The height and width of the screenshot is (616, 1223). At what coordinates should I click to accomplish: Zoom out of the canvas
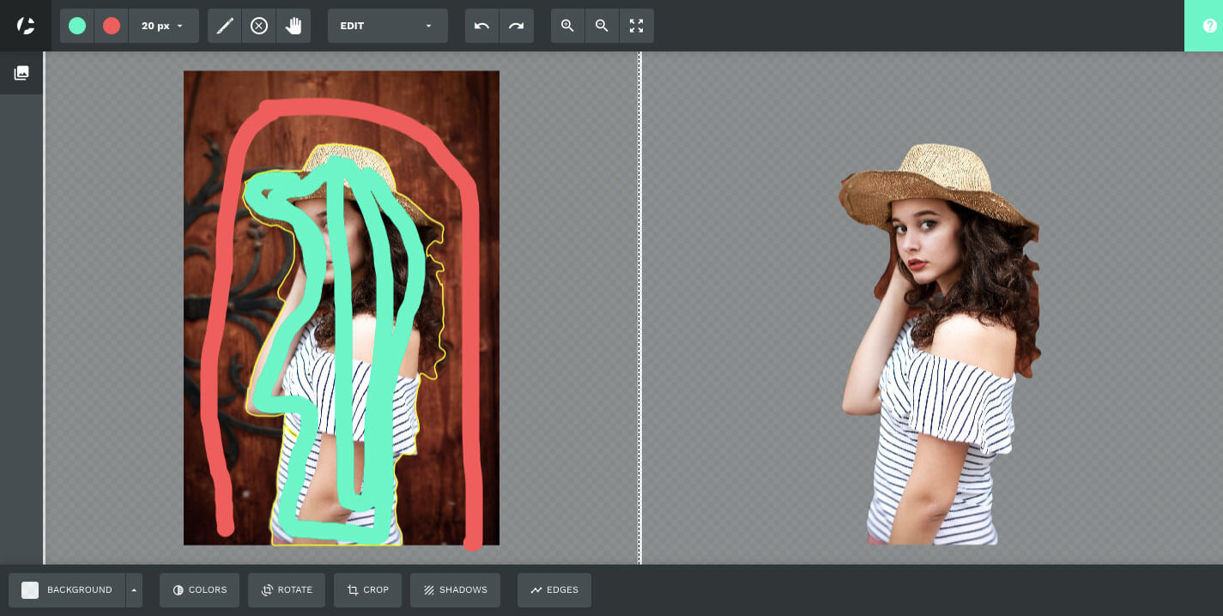[602, 26]
